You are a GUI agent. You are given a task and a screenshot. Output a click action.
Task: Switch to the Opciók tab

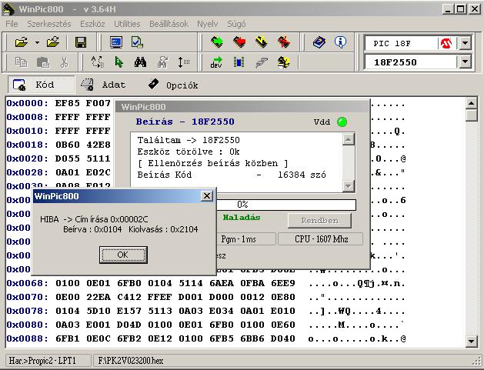point(173,85)
